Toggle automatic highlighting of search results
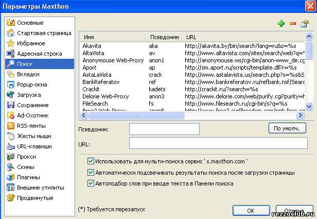 [x=91, y=173]
